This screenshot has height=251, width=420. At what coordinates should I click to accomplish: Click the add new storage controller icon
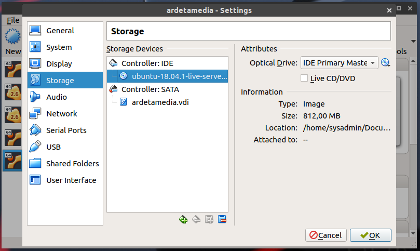(x=183, y=219)
